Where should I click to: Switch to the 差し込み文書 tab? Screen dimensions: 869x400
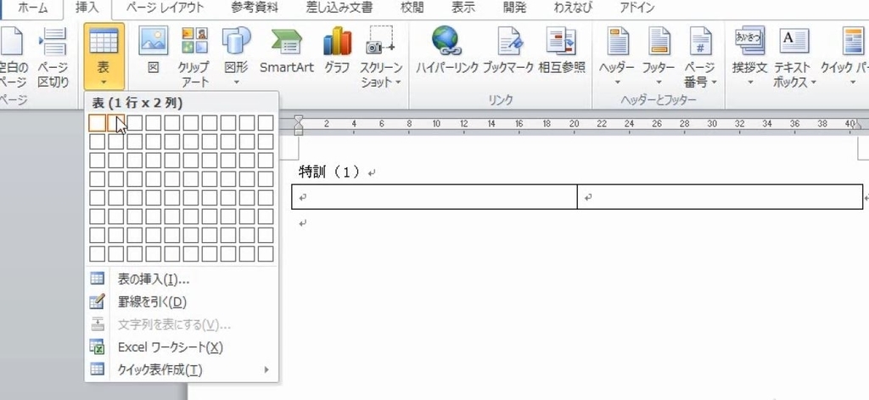pos(339,8)
